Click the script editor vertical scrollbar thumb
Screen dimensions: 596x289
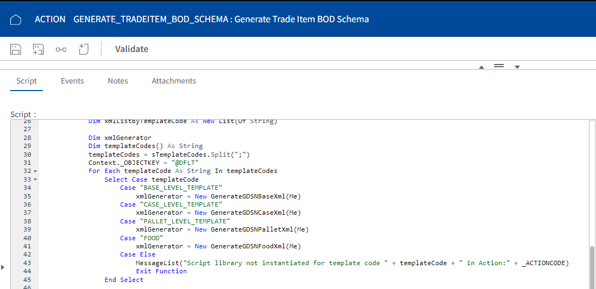click(x=592, y=267)
